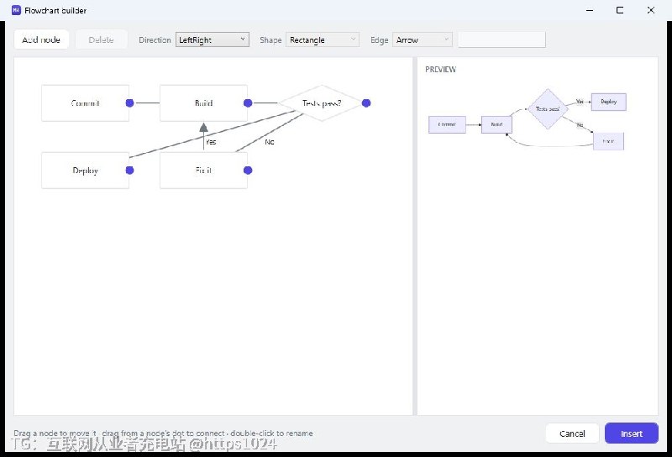Screen dimensions: 672x457
Task: Select the No edge label
Action: click(269, 142)
